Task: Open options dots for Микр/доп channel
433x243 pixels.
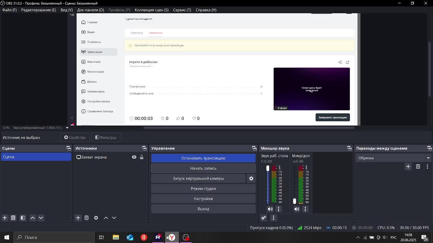Action: pos(305,209)
